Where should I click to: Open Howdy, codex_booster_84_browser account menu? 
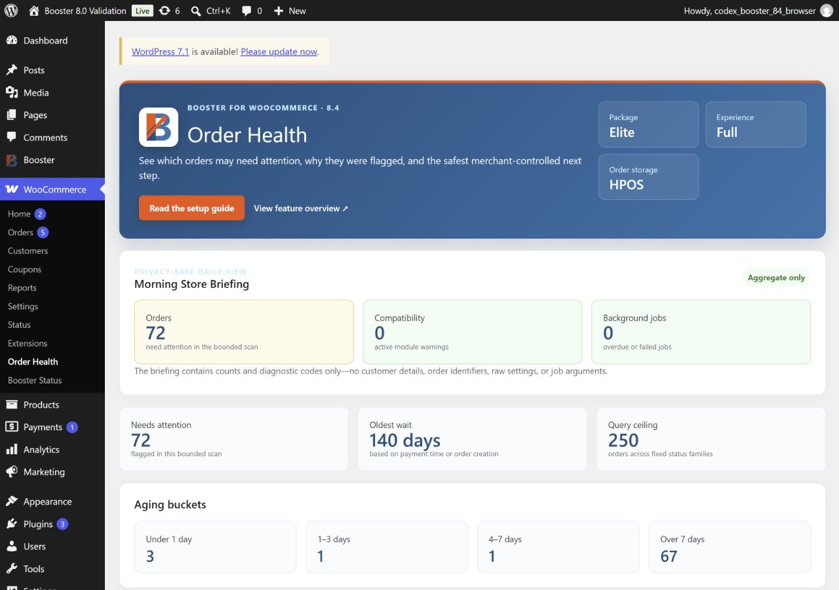pos(758,10)
